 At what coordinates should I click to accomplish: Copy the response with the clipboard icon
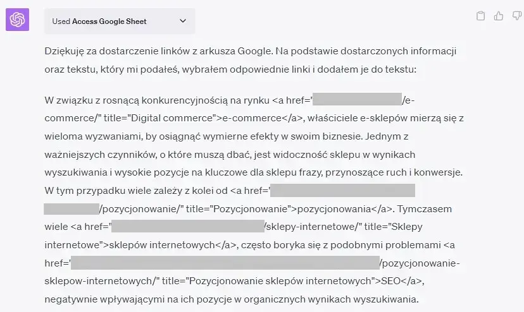(481, 16)
